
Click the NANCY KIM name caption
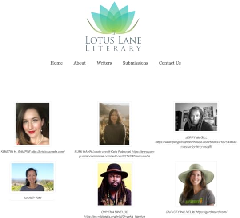pyautogui.click(x=33, y=198)
